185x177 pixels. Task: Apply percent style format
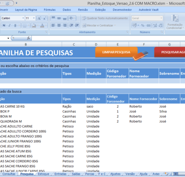[x=143, y=26]
